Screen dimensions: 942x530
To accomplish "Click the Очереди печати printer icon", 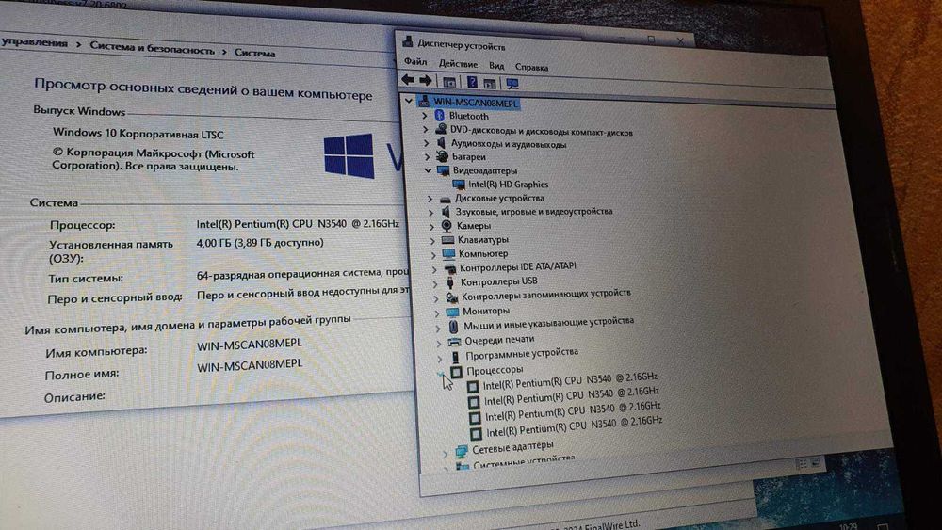I will click(455, 342).
